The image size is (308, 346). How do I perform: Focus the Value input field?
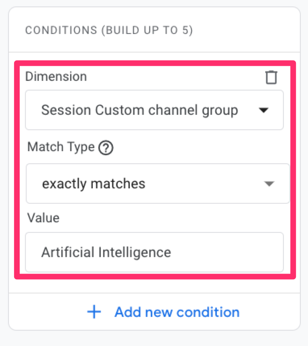click(154, 252)
